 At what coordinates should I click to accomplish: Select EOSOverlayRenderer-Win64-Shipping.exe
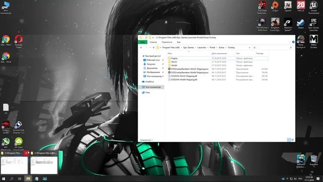218,72
